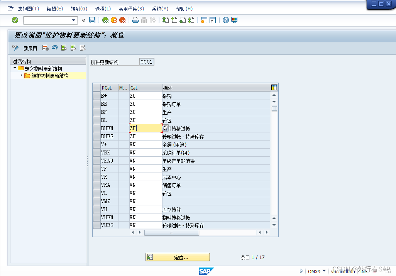Select the row selector for BUBM

96,128
